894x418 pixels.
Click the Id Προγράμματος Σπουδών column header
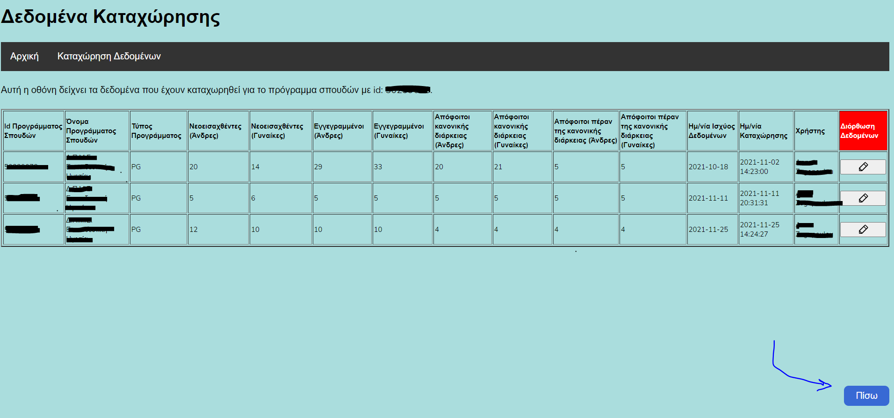(x=33, y=131)
